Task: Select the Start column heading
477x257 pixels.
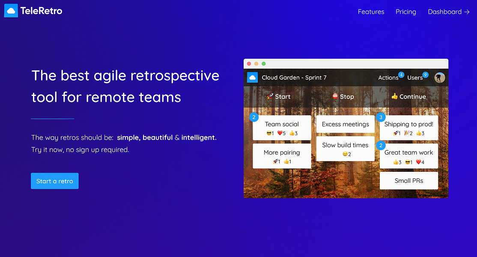Action: tap(283, 97)
